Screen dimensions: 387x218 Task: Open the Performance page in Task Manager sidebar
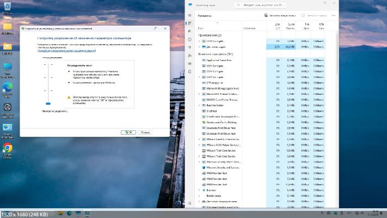point(189,31)
